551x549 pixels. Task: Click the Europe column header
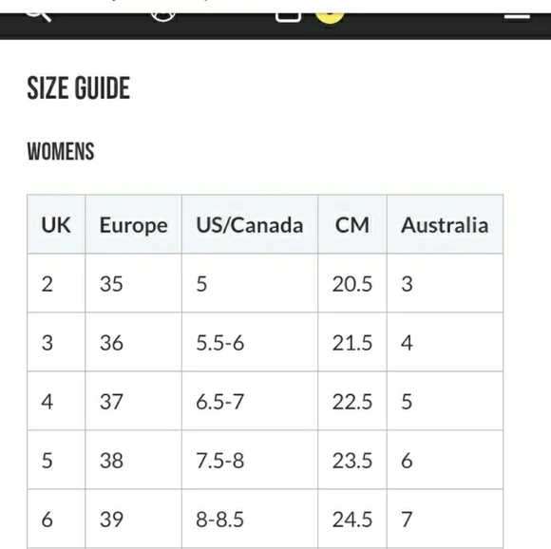click(134, 224)
